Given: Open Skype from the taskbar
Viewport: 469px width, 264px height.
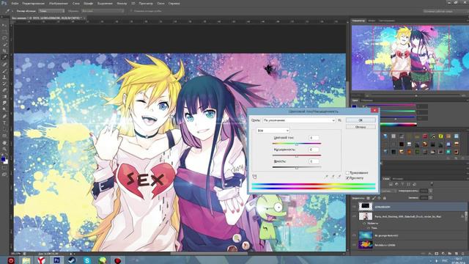Looking at the screenshot, I should click(87, 260).
